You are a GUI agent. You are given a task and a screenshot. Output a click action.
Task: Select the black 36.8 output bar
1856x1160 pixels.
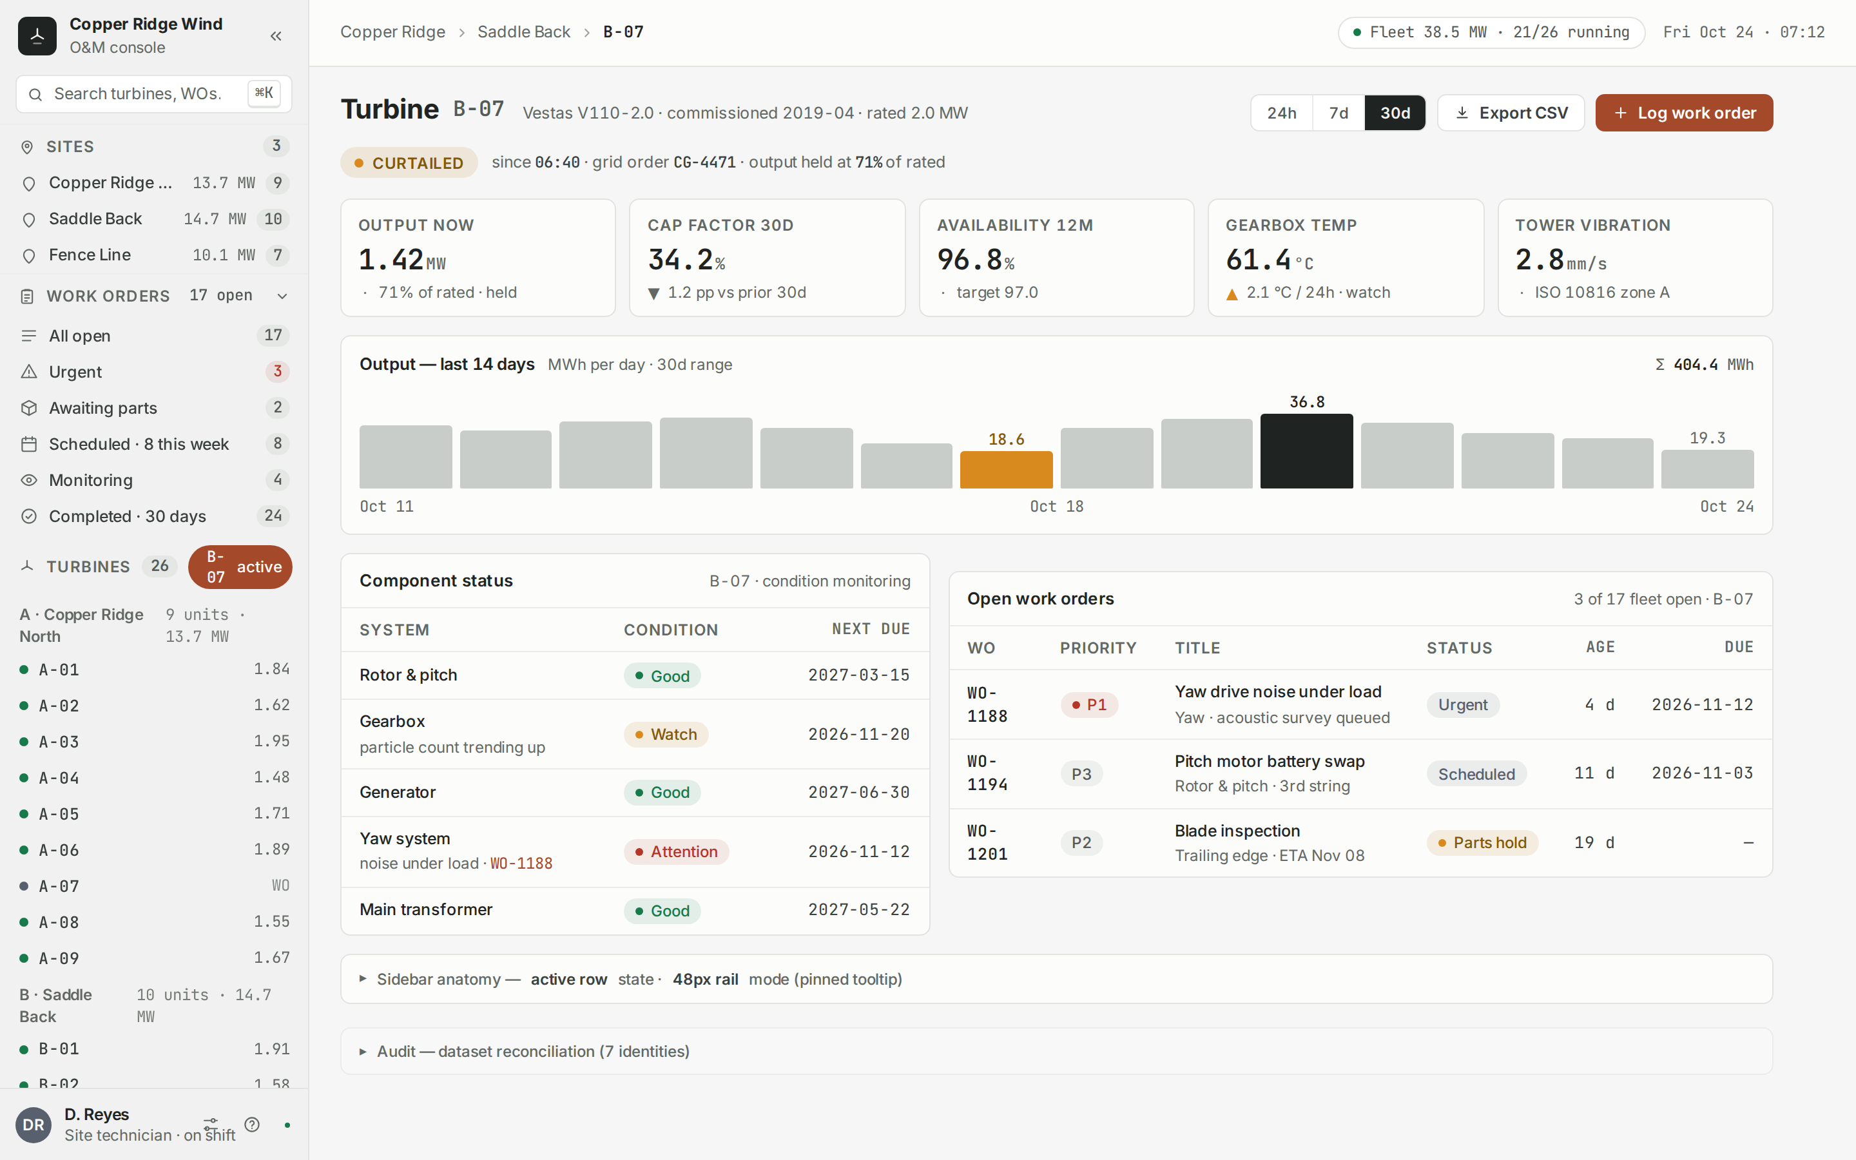click(1307, 451)
